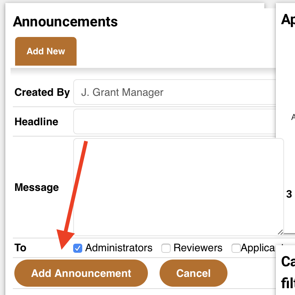This screenshot has width=295, height=295.
Task: Enable the Reviewers checkbox
Action: click(166, 248)
